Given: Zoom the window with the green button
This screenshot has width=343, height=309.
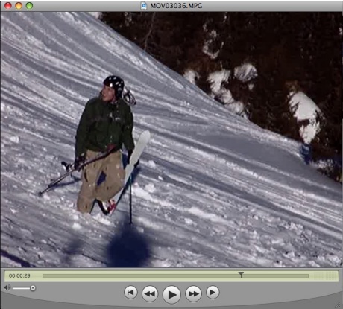Looking at the screenshot, I should coord(29,5).
